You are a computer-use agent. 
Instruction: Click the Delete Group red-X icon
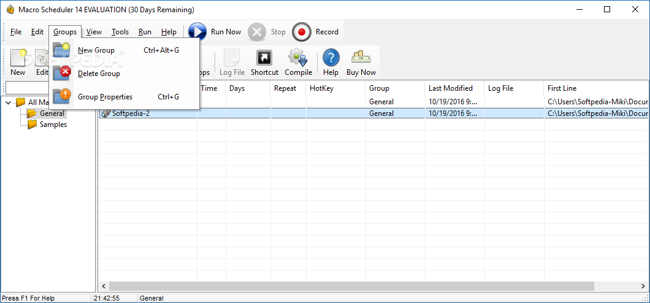click(x=61, y=74)
